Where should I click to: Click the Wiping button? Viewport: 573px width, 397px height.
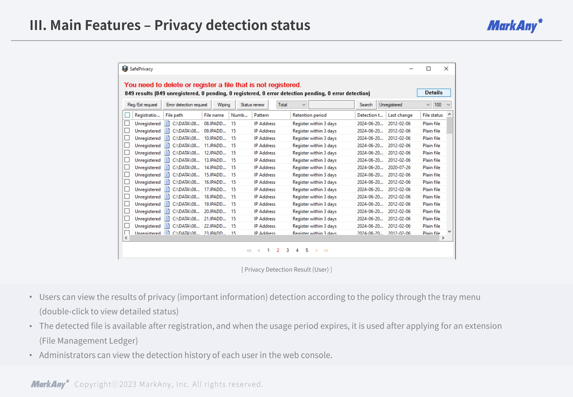pyautogui.click(x=224, y=105)
